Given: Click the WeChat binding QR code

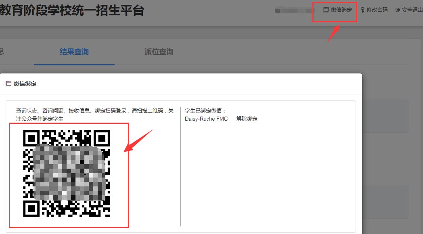Looking at the screenshot, I should click(x=67, y=173).
